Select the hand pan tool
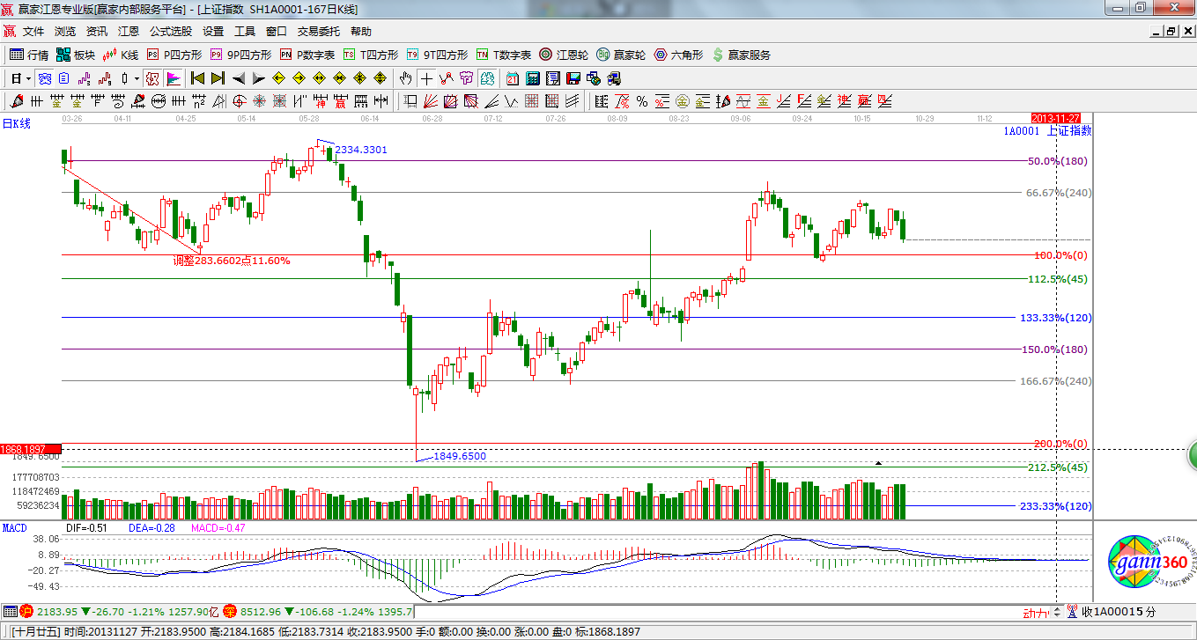 pyautogui.click(x=405, y=78)
